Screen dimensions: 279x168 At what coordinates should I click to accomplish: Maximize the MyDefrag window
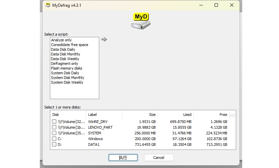216,5
